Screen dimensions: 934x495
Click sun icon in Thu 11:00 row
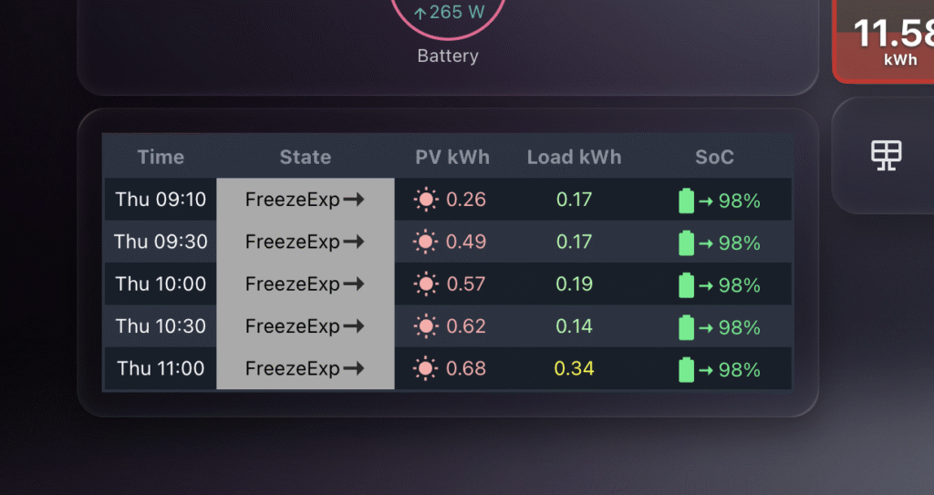pyautogui.click(x=425, y=369)
